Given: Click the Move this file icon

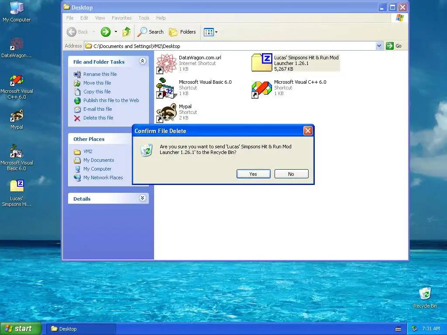Looking at the screenshot, I should tap(77, 83).
